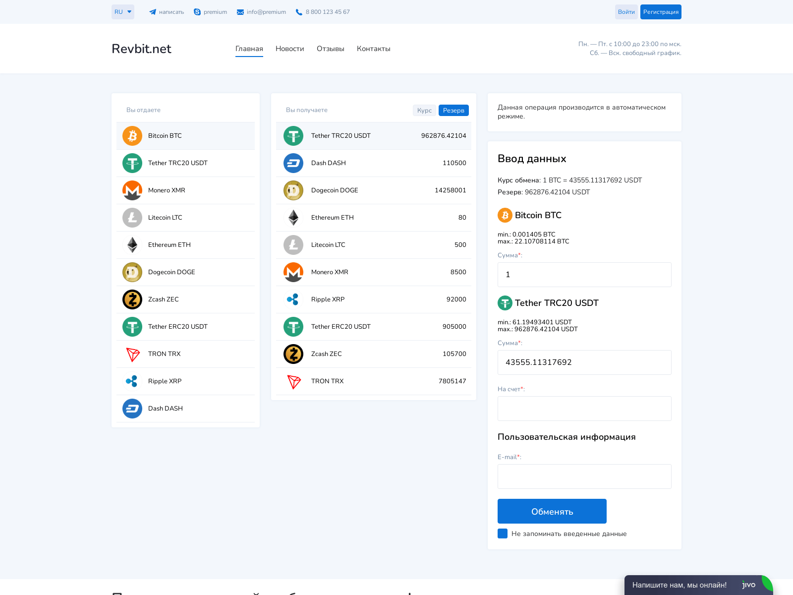Select Ethereum ETH icon in give list
The image size is (793, 595).
pos(132,245)
